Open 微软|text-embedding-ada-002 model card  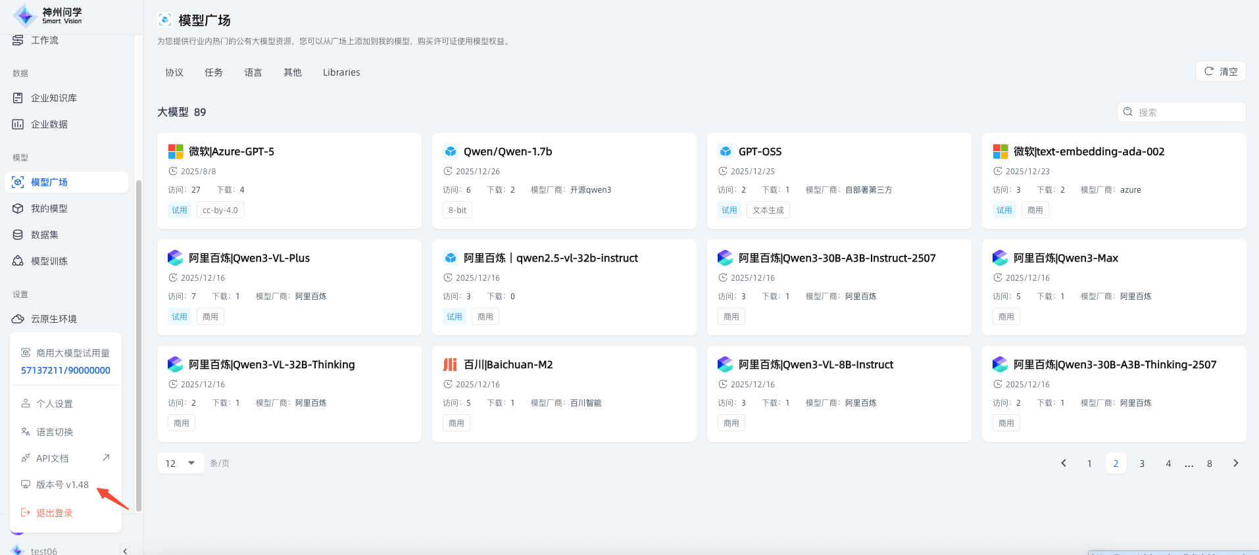pos(1114,181)
